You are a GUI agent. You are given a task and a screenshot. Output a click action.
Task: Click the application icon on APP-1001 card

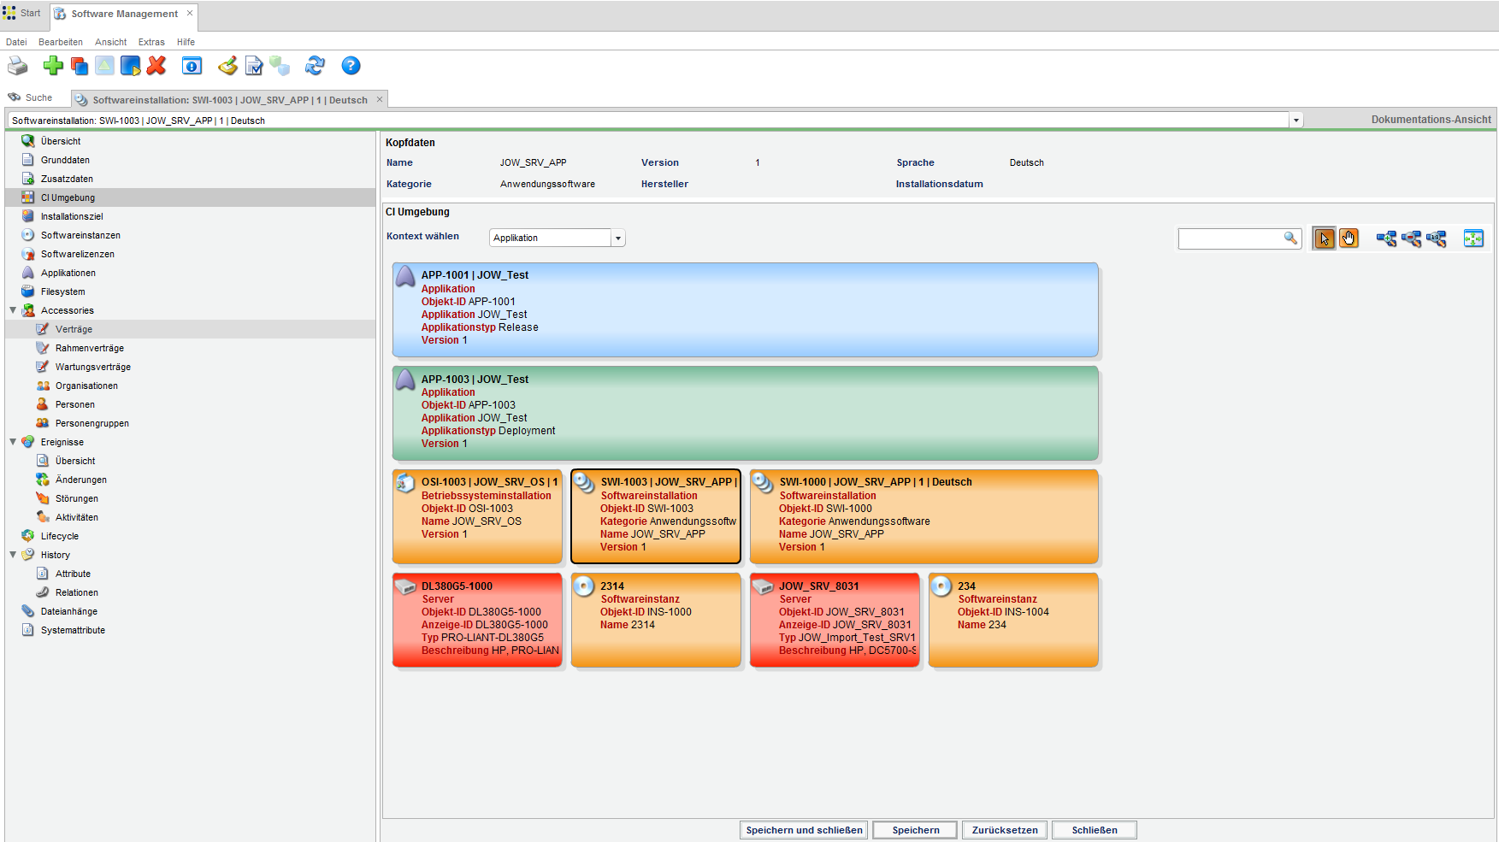pyautogui.click(x=405, y=276)
